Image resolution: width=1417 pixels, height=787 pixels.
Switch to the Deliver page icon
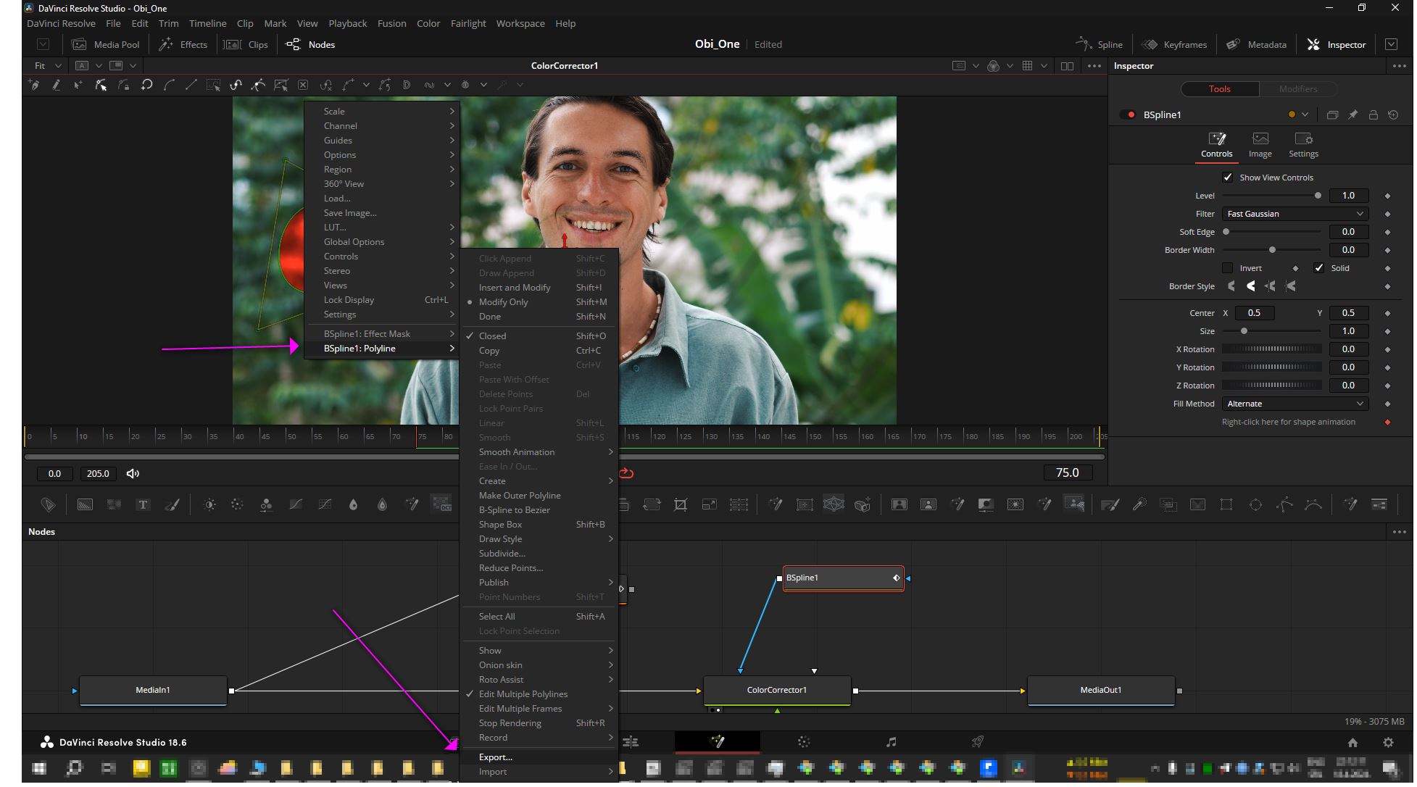click(978, 741)
